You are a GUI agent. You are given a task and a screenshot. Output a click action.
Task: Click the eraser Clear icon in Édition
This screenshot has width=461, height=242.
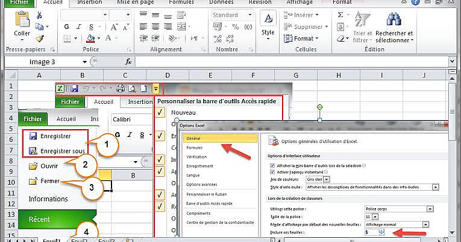coord(340,39)
